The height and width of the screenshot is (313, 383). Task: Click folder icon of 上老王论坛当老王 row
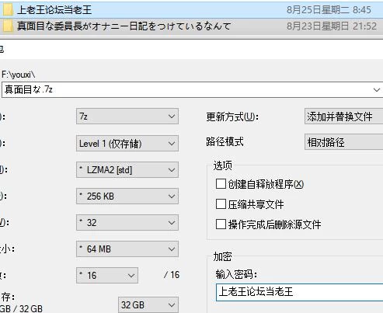pyautogui.click(x=8, y=10)
